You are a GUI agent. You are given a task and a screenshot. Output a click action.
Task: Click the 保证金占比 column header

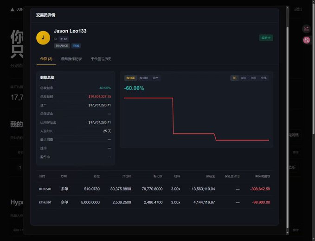[x=232, y=176]
